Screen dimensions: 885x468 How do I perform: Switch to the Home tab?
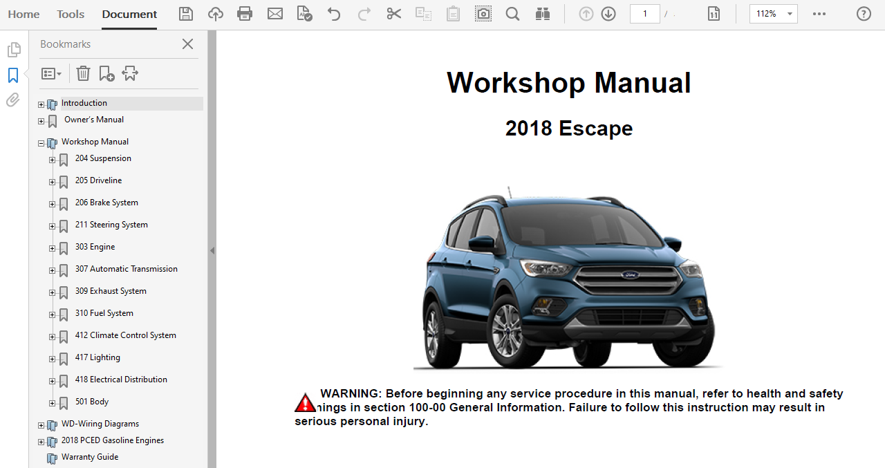coord(24,15)
